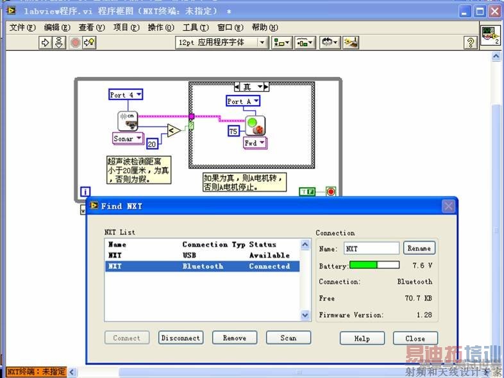Click the context help question mark icon
The width and height of the screenshot is (504, 378).
pyautogui.click(x=470, y=42)
